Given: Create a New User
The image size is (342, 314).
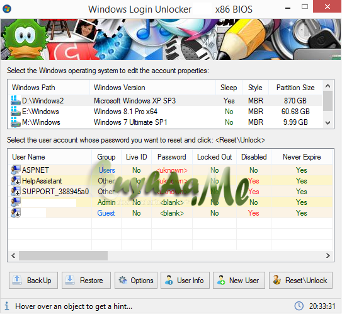Looking at the screenshot, I should (x=239, y=280).
